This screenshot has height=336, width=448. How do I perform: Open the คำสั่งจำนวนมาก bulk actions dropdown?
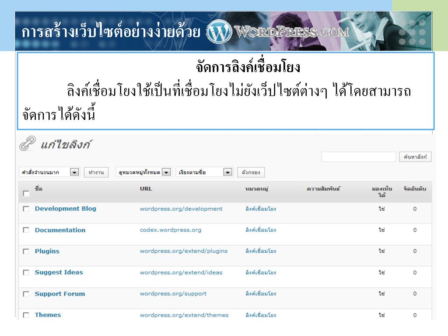[49, 172]
